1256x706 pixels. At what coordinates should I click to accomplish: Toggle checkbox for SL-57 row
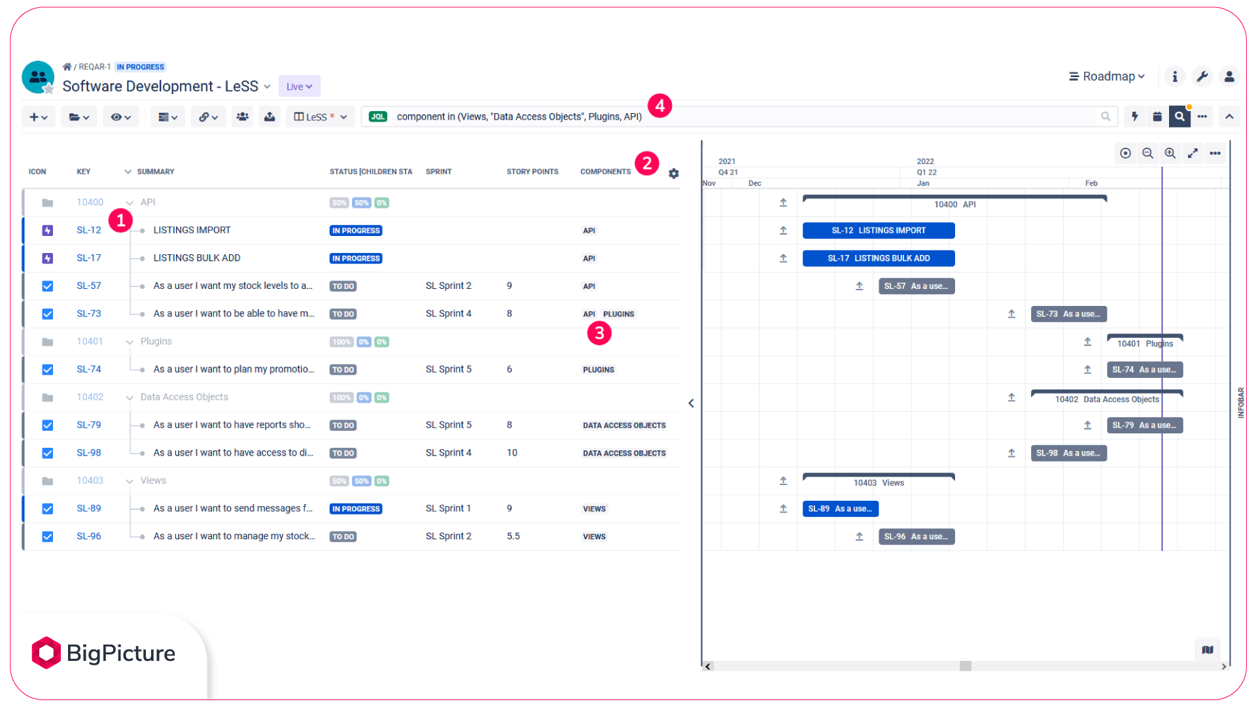[x=47, y=286]
